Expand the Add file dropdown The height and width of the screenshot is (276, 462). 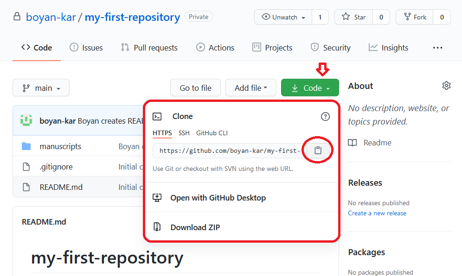click(x=250, y=88)
